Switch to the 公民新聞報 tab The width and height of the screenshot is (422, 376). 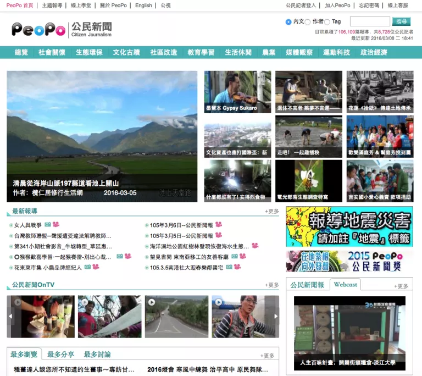307,285
